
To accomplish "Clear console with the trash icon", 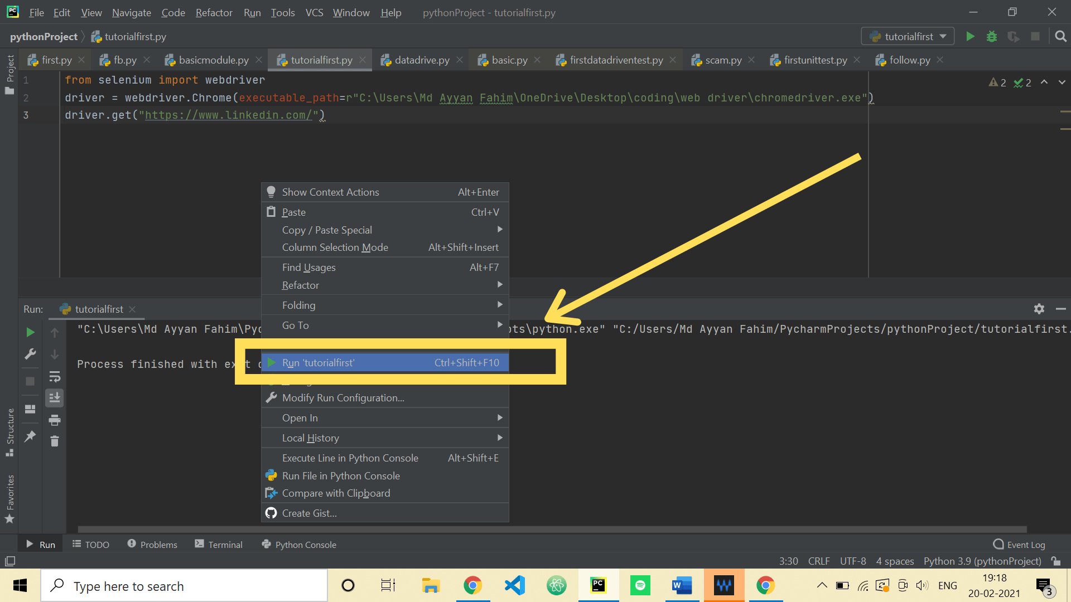I will coord(54,441).
